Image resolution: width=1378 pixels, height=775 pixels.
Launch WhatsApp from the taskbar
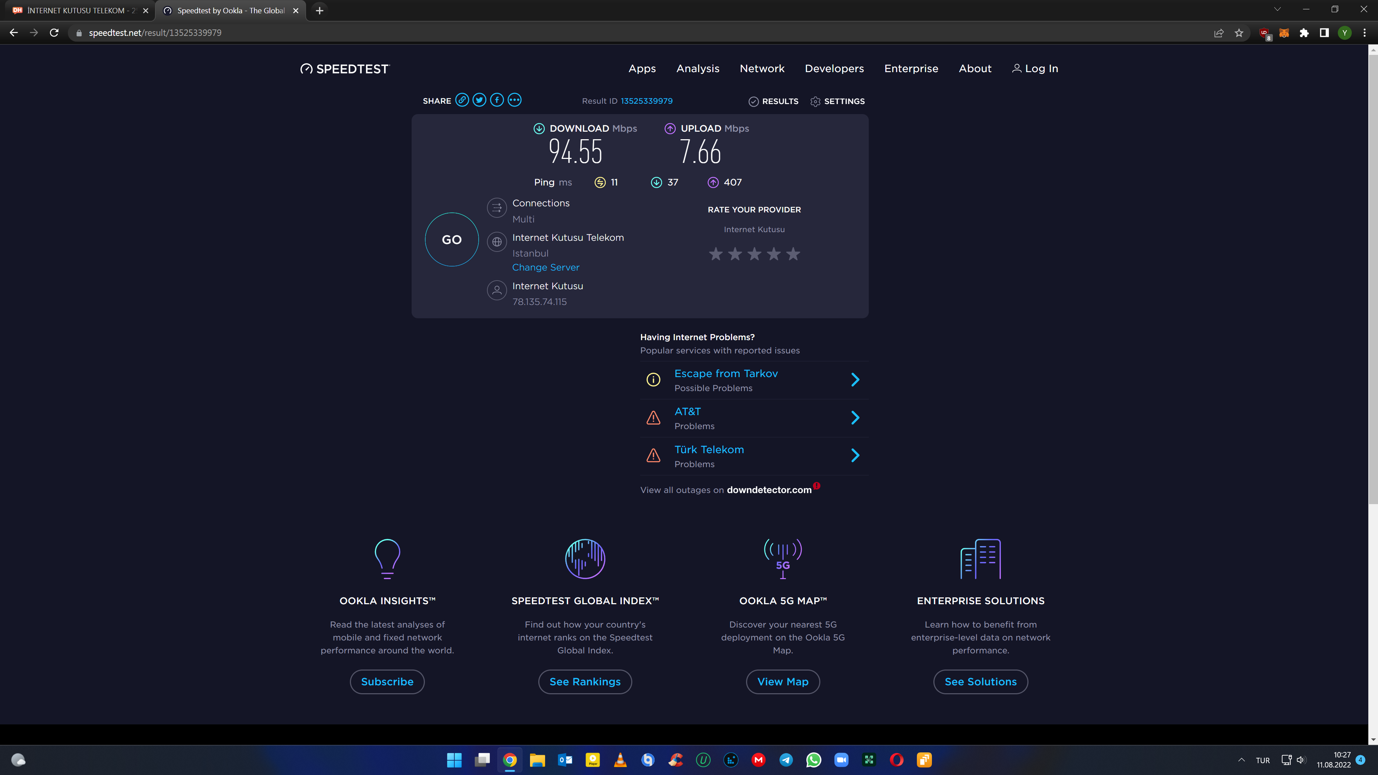click(814, 760)
